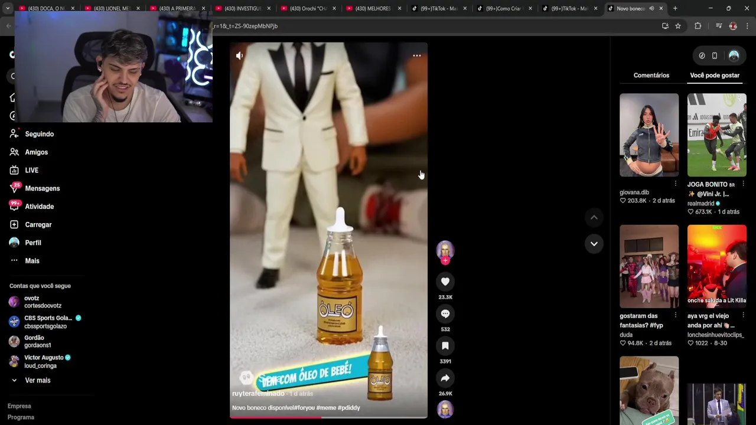Open the profile avatar in the TikTok top bar
This screenshot has width=756, height=425.
tap(734, 55)
